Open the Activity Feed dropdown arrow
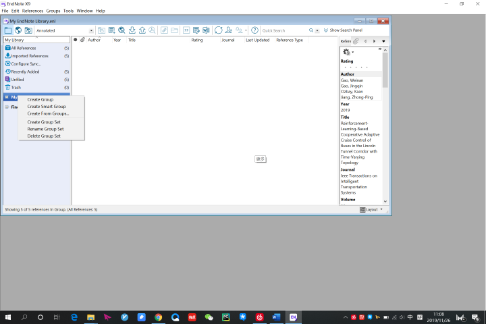 (x=246, y=30)
